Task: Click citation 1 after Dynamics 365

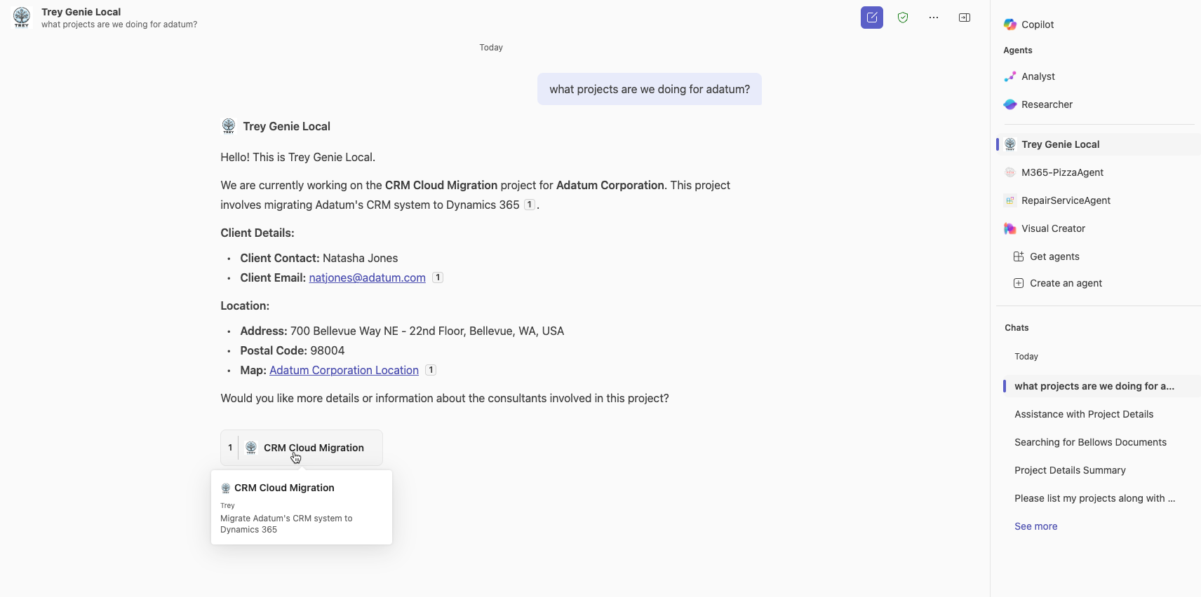Action: click(x=530, y=205)
